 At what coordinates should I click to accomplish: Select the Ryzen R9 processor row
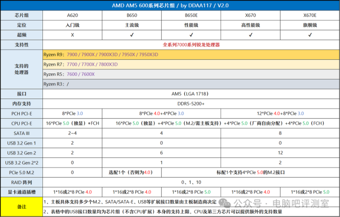coord(191,55)
